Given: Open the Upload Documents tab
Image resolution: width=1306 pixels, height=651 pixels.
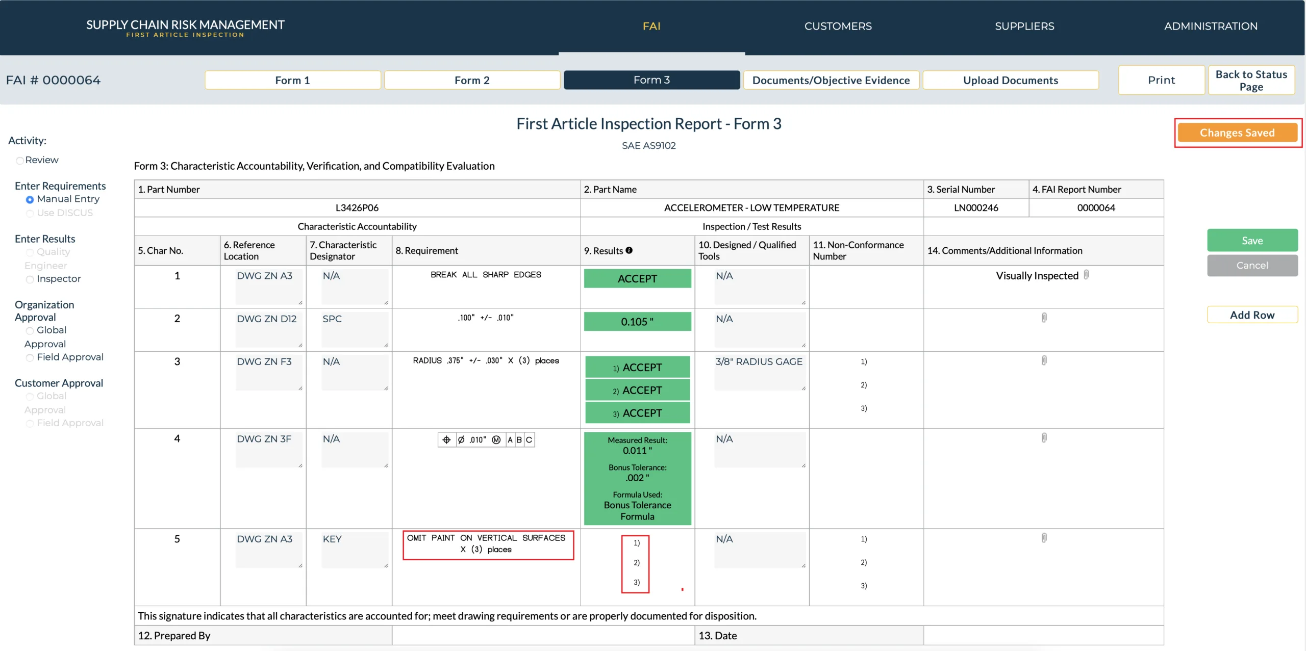Looking at the screenshot, I should 1011,80.
